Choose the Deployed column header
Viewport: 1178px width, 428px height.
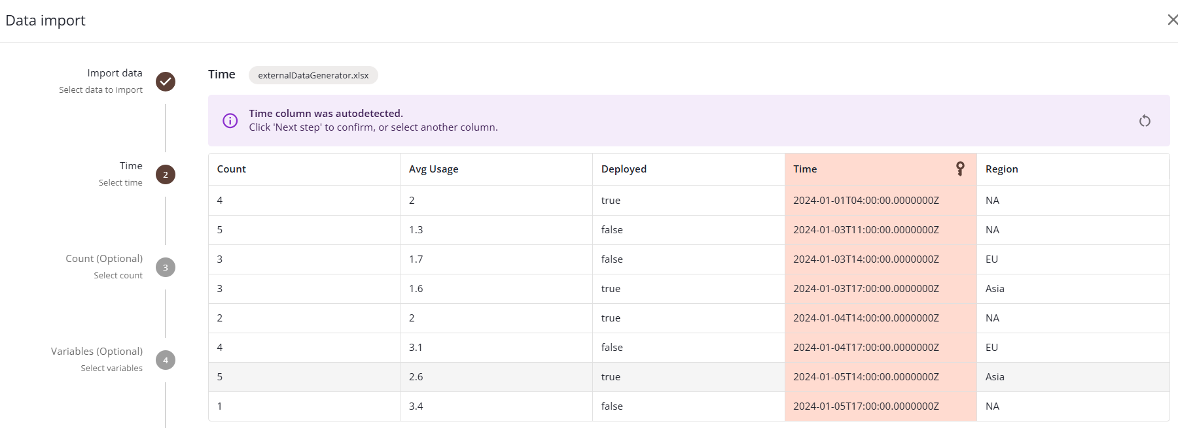pos(624,169)
